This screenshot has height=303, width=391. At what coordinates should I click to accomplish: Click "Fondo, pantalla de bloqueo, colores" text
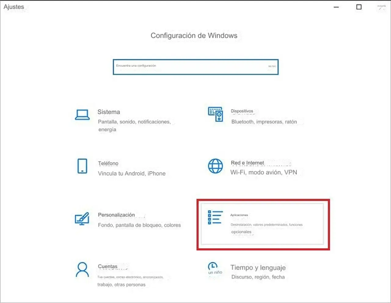coord(139,225)
